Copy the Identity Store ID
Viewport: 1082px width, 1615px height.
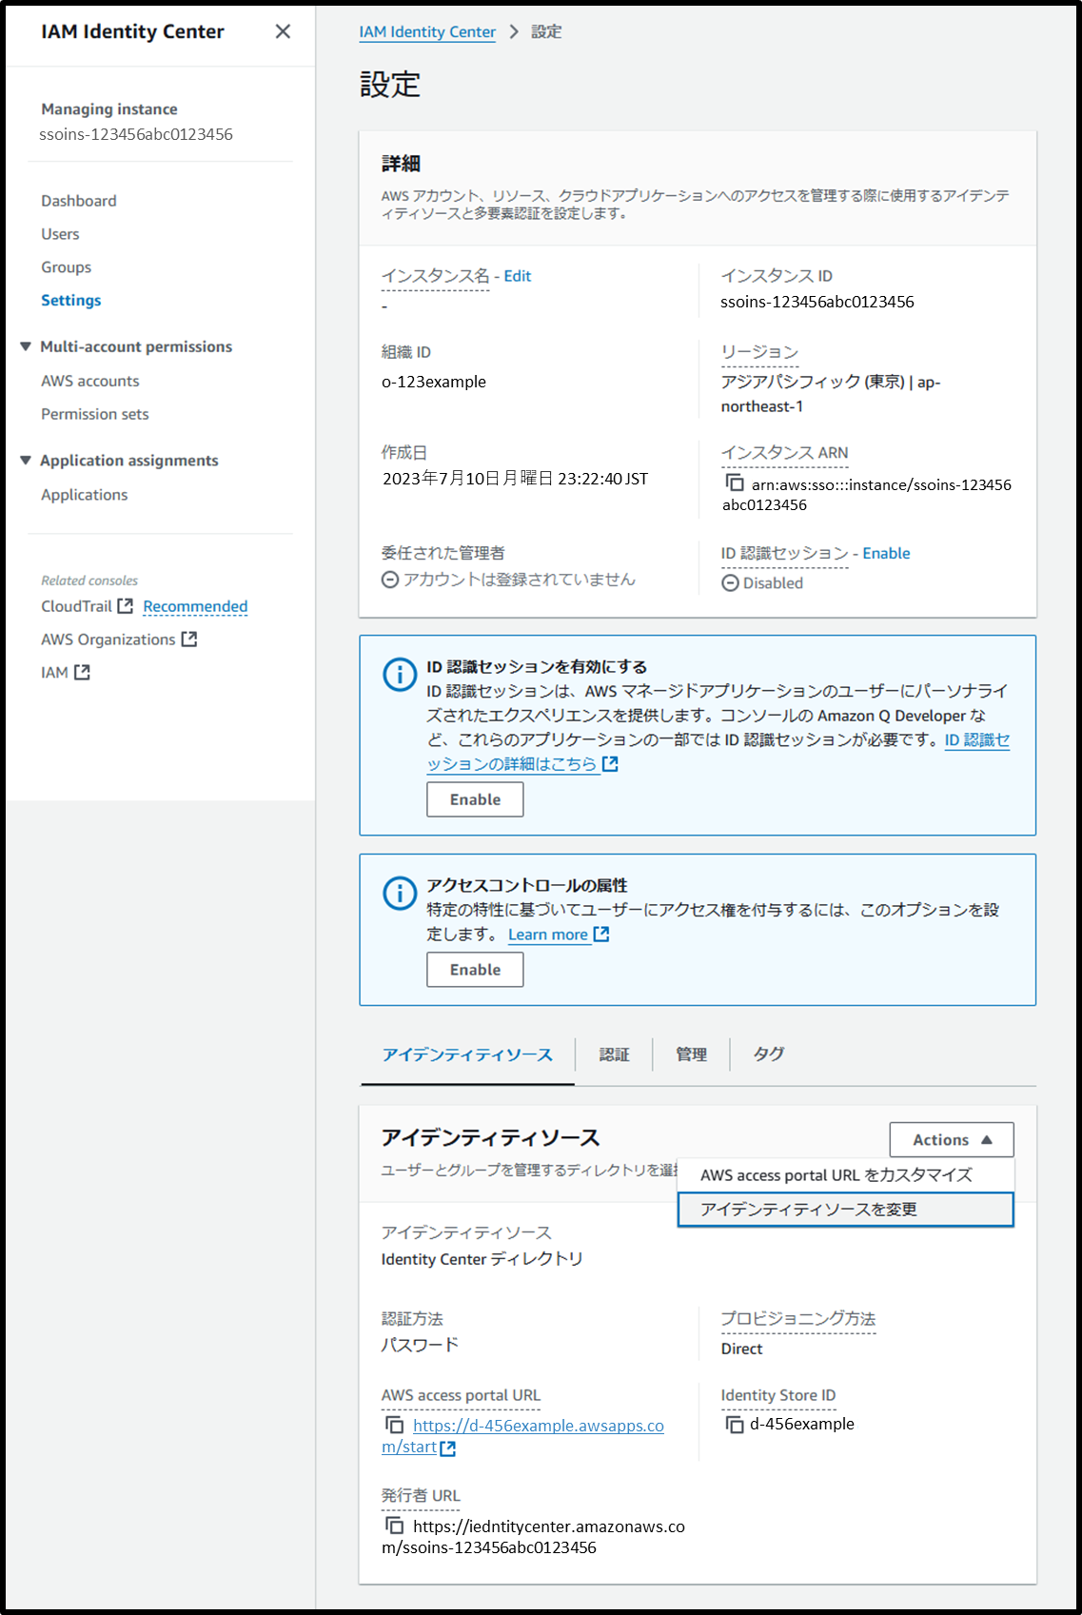point(735,1424)
